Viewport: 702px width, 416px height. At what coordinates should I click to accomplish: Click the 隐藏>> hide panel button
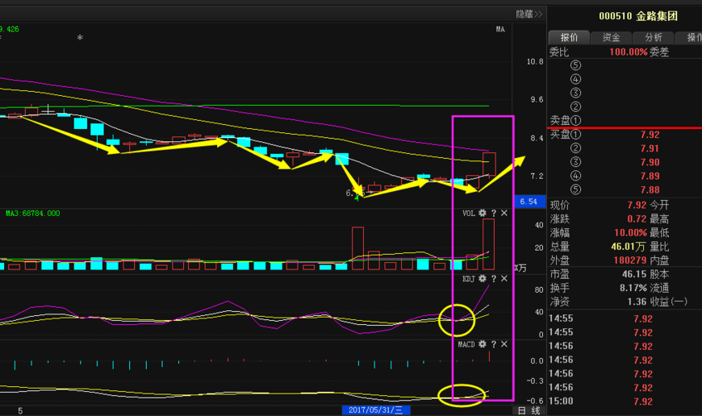tap(529, 15)
